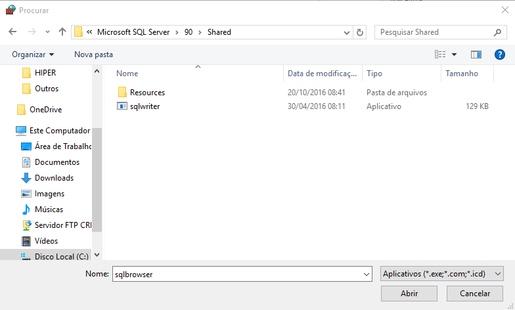
Task: Click Nova pasta in the toolbar
Action: tap(93, 55)
